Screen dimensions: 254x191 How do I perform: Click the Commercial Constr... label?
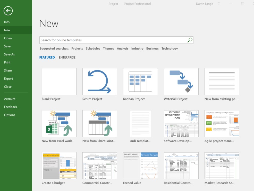click(97, 183)
